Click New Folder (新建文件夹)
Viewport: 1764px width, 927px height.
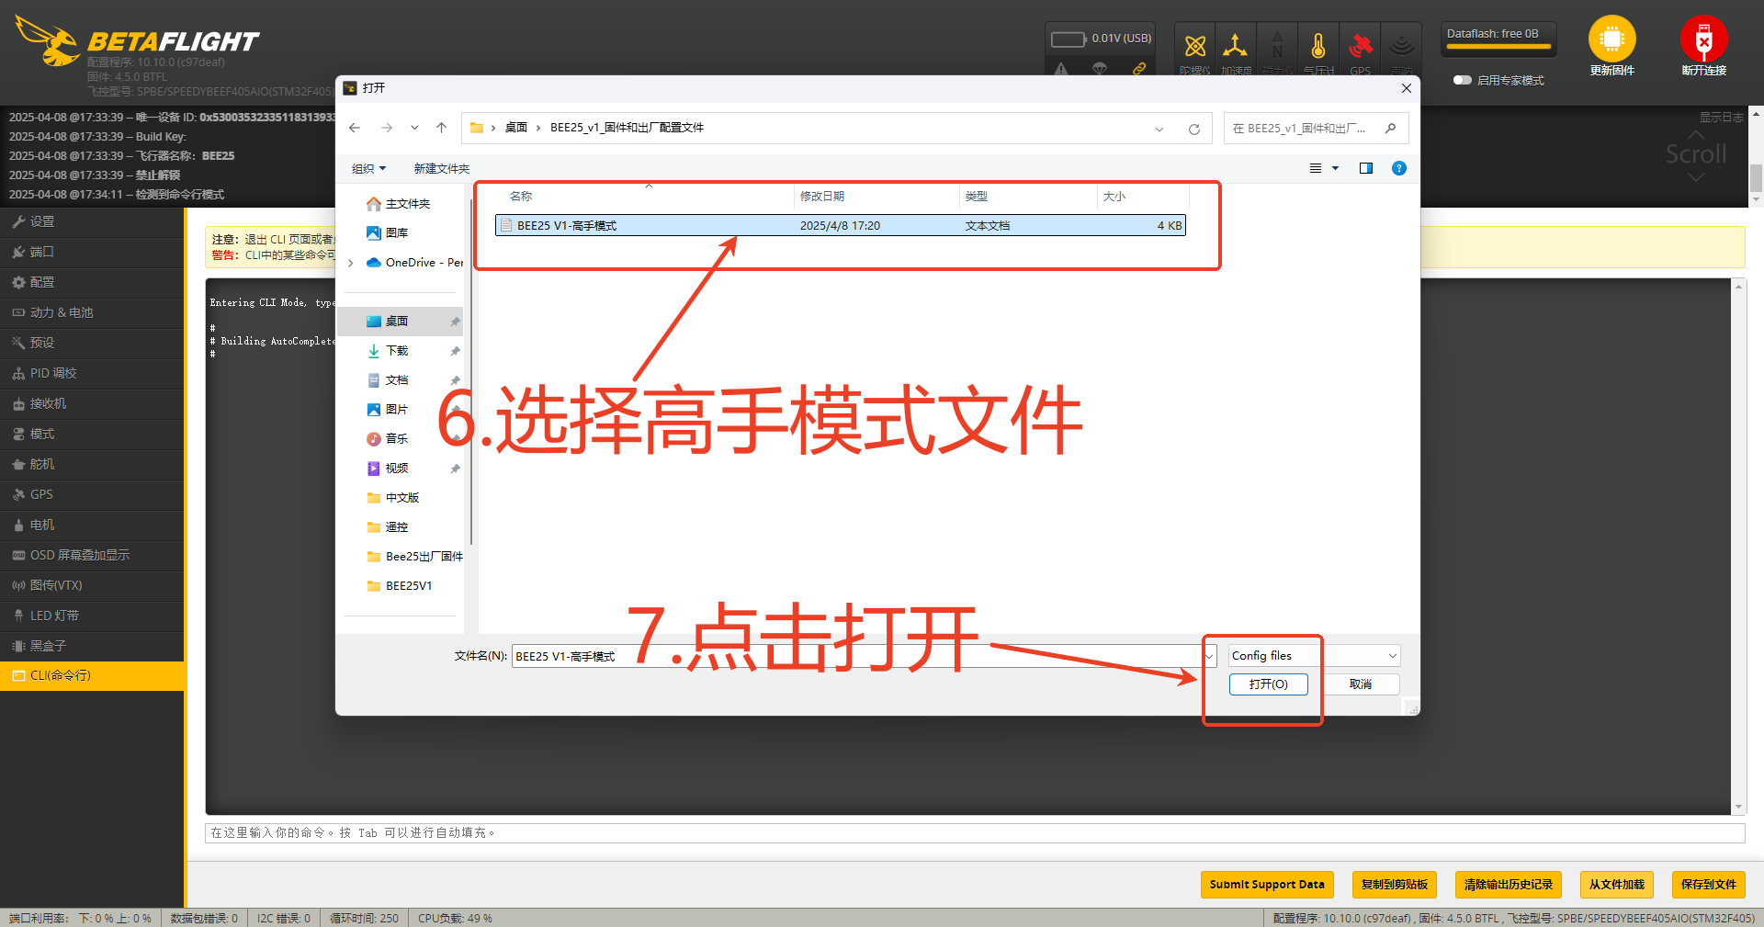441,168
